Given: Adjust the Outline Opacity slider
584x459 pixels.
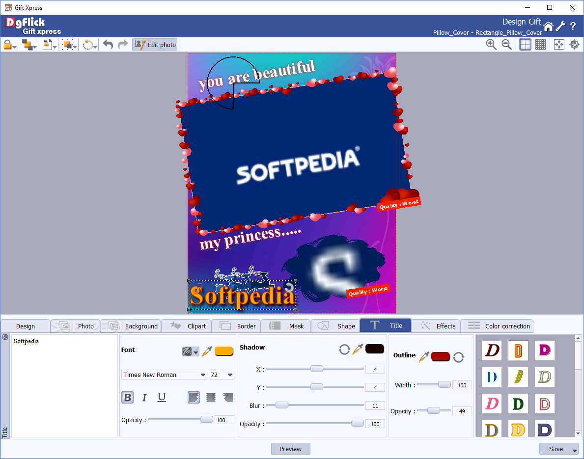Looking at the screenshot, I should pyautogui.click(x=434, y=410).
